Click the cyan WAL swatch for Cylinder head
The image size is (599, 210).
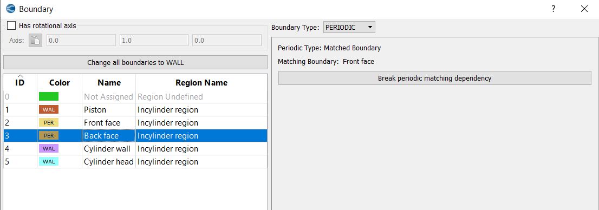click(49, 161)
